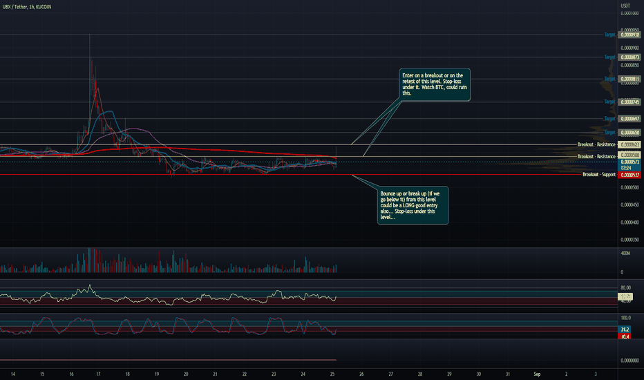Select the Target price tag 0.0000873
Image resolution: width=644 pixels, height=380 pixels.
(x=629, y=57)
